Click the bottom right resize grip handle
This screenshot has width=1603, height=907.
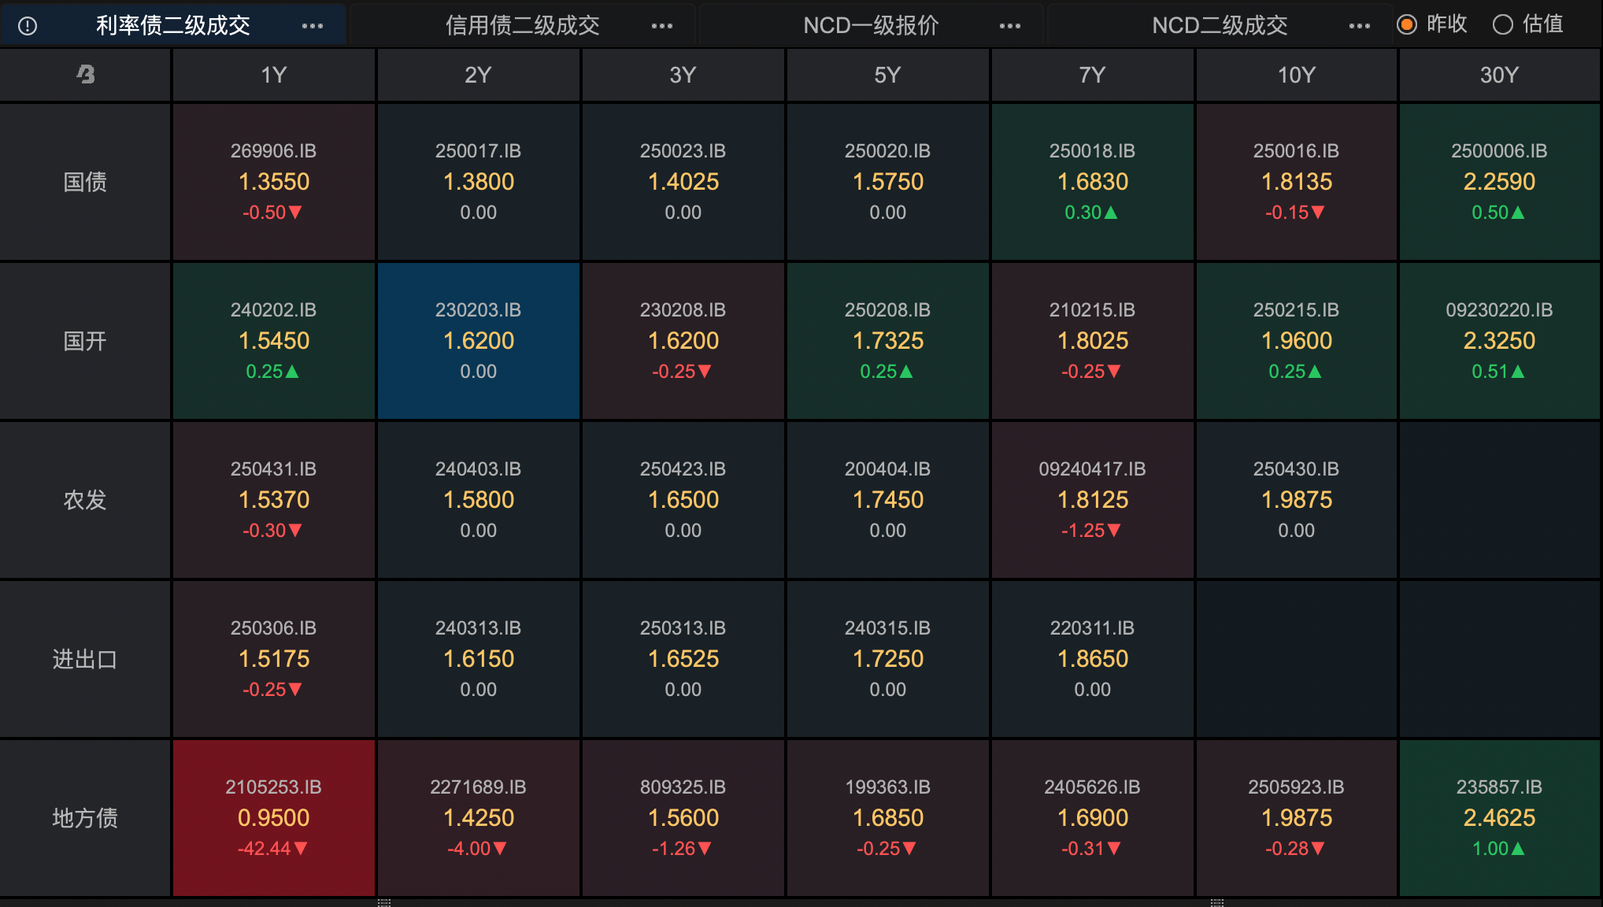(x=1217, y=902)
